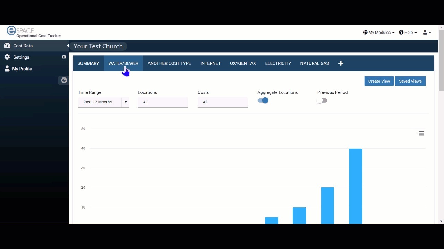Click the eSPACE logo icon

(x=11, y=31)
